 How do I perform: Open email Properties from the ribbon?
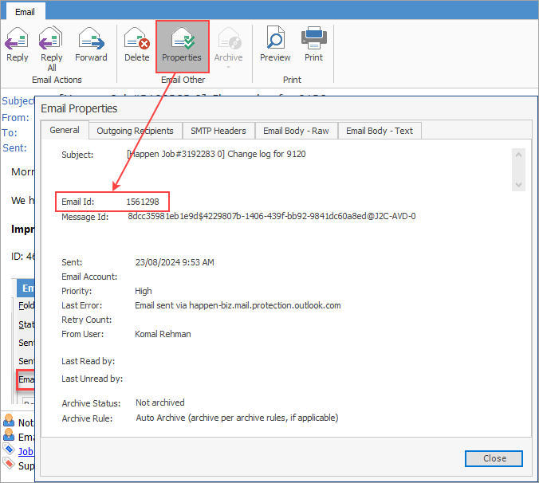point(183,46)
